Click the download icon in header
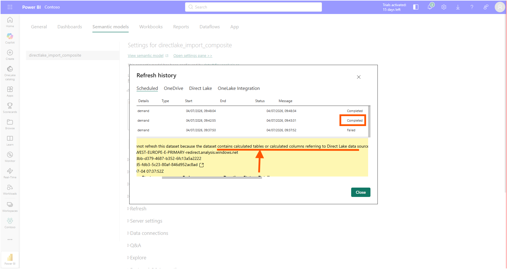Image resolution: width=507 pixels, height=269 pixels. click(458, 7)
